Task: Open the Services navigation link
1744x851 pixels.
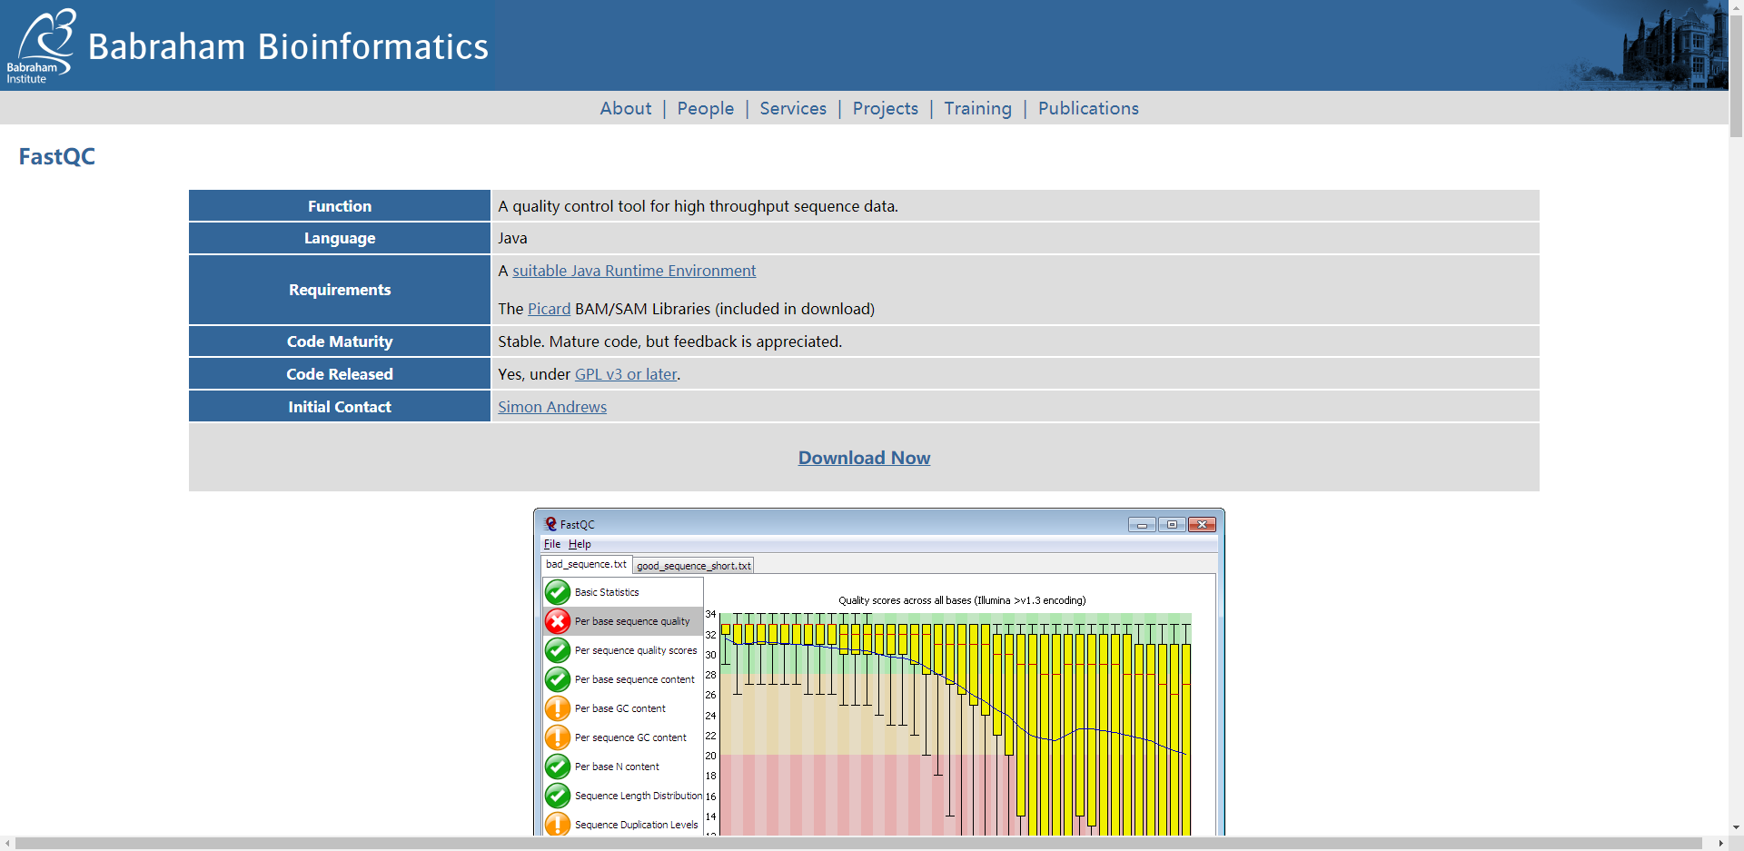Action: coord(793,108)
